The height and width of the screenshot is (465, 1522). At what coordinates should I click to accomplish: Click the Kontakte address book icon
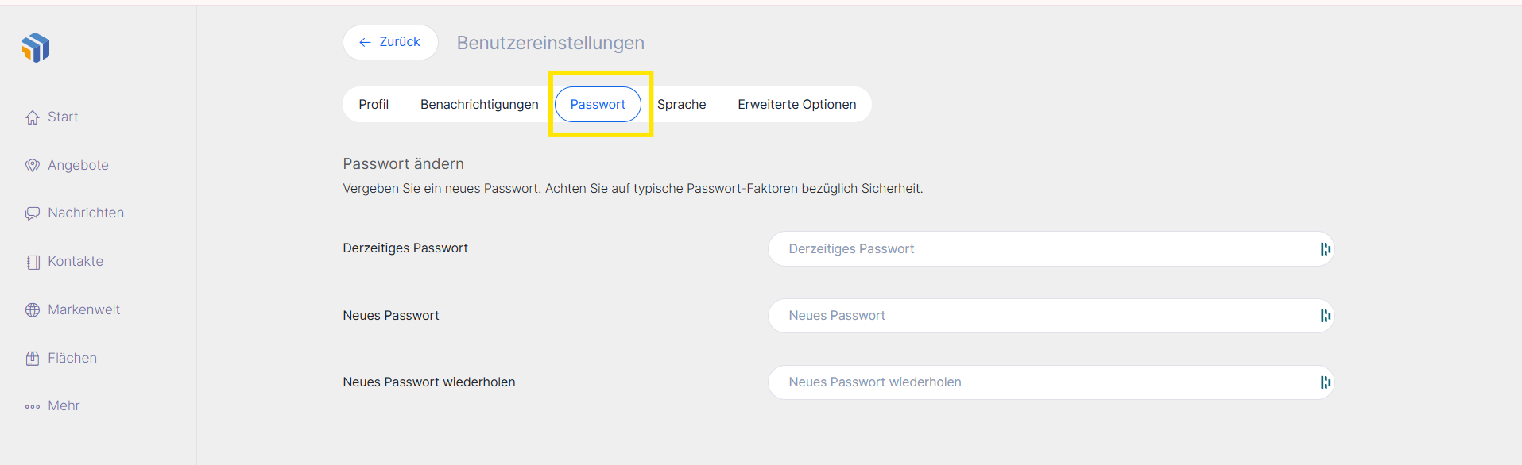tap(33, 262)
